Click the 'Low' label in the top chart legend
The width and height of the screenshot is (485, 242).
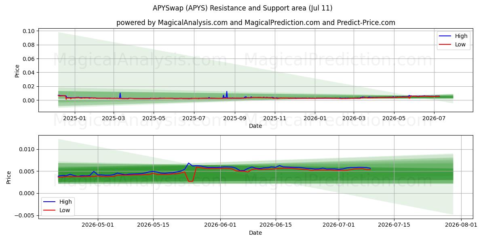[460, 44]
